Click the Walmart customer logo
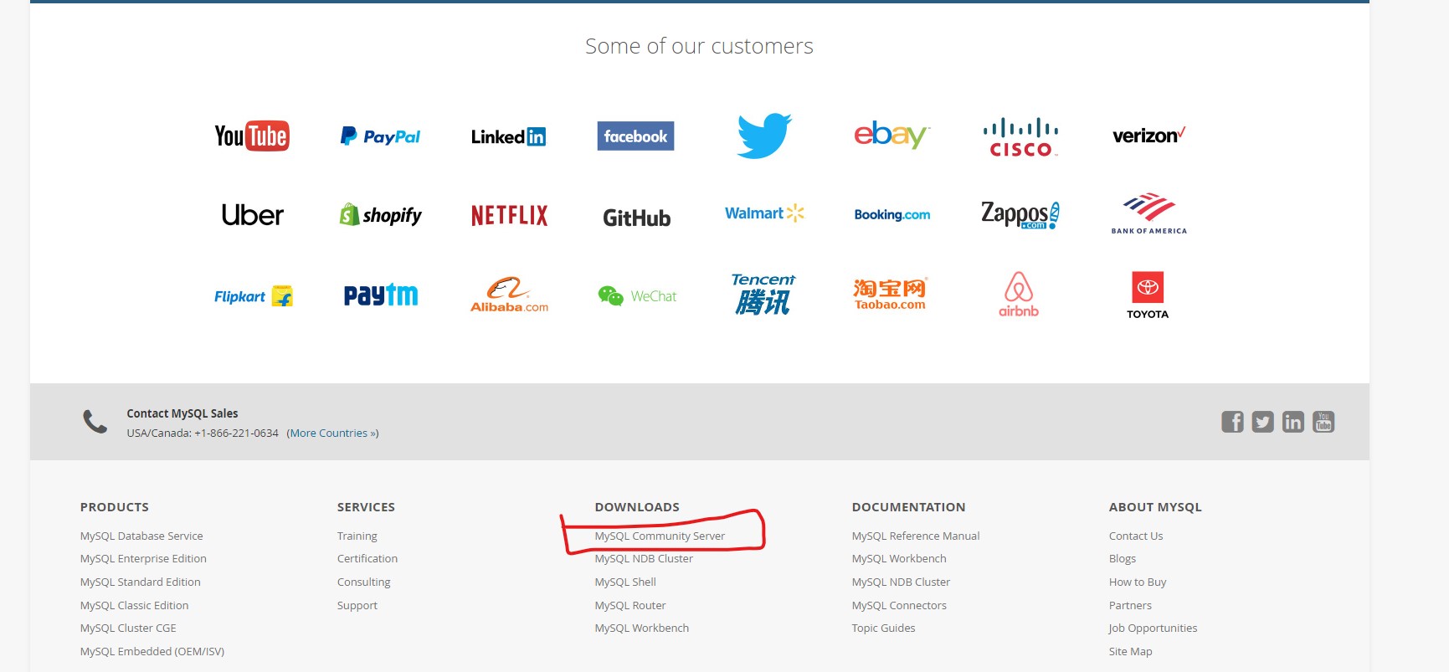Viewport: 1449px width, 672px height. tap(764, 213)
